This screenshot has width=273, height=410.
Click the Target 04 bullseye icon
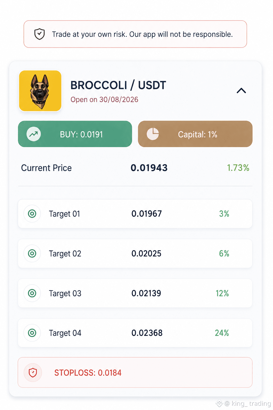pyautogui.click(x=32, y=333)
